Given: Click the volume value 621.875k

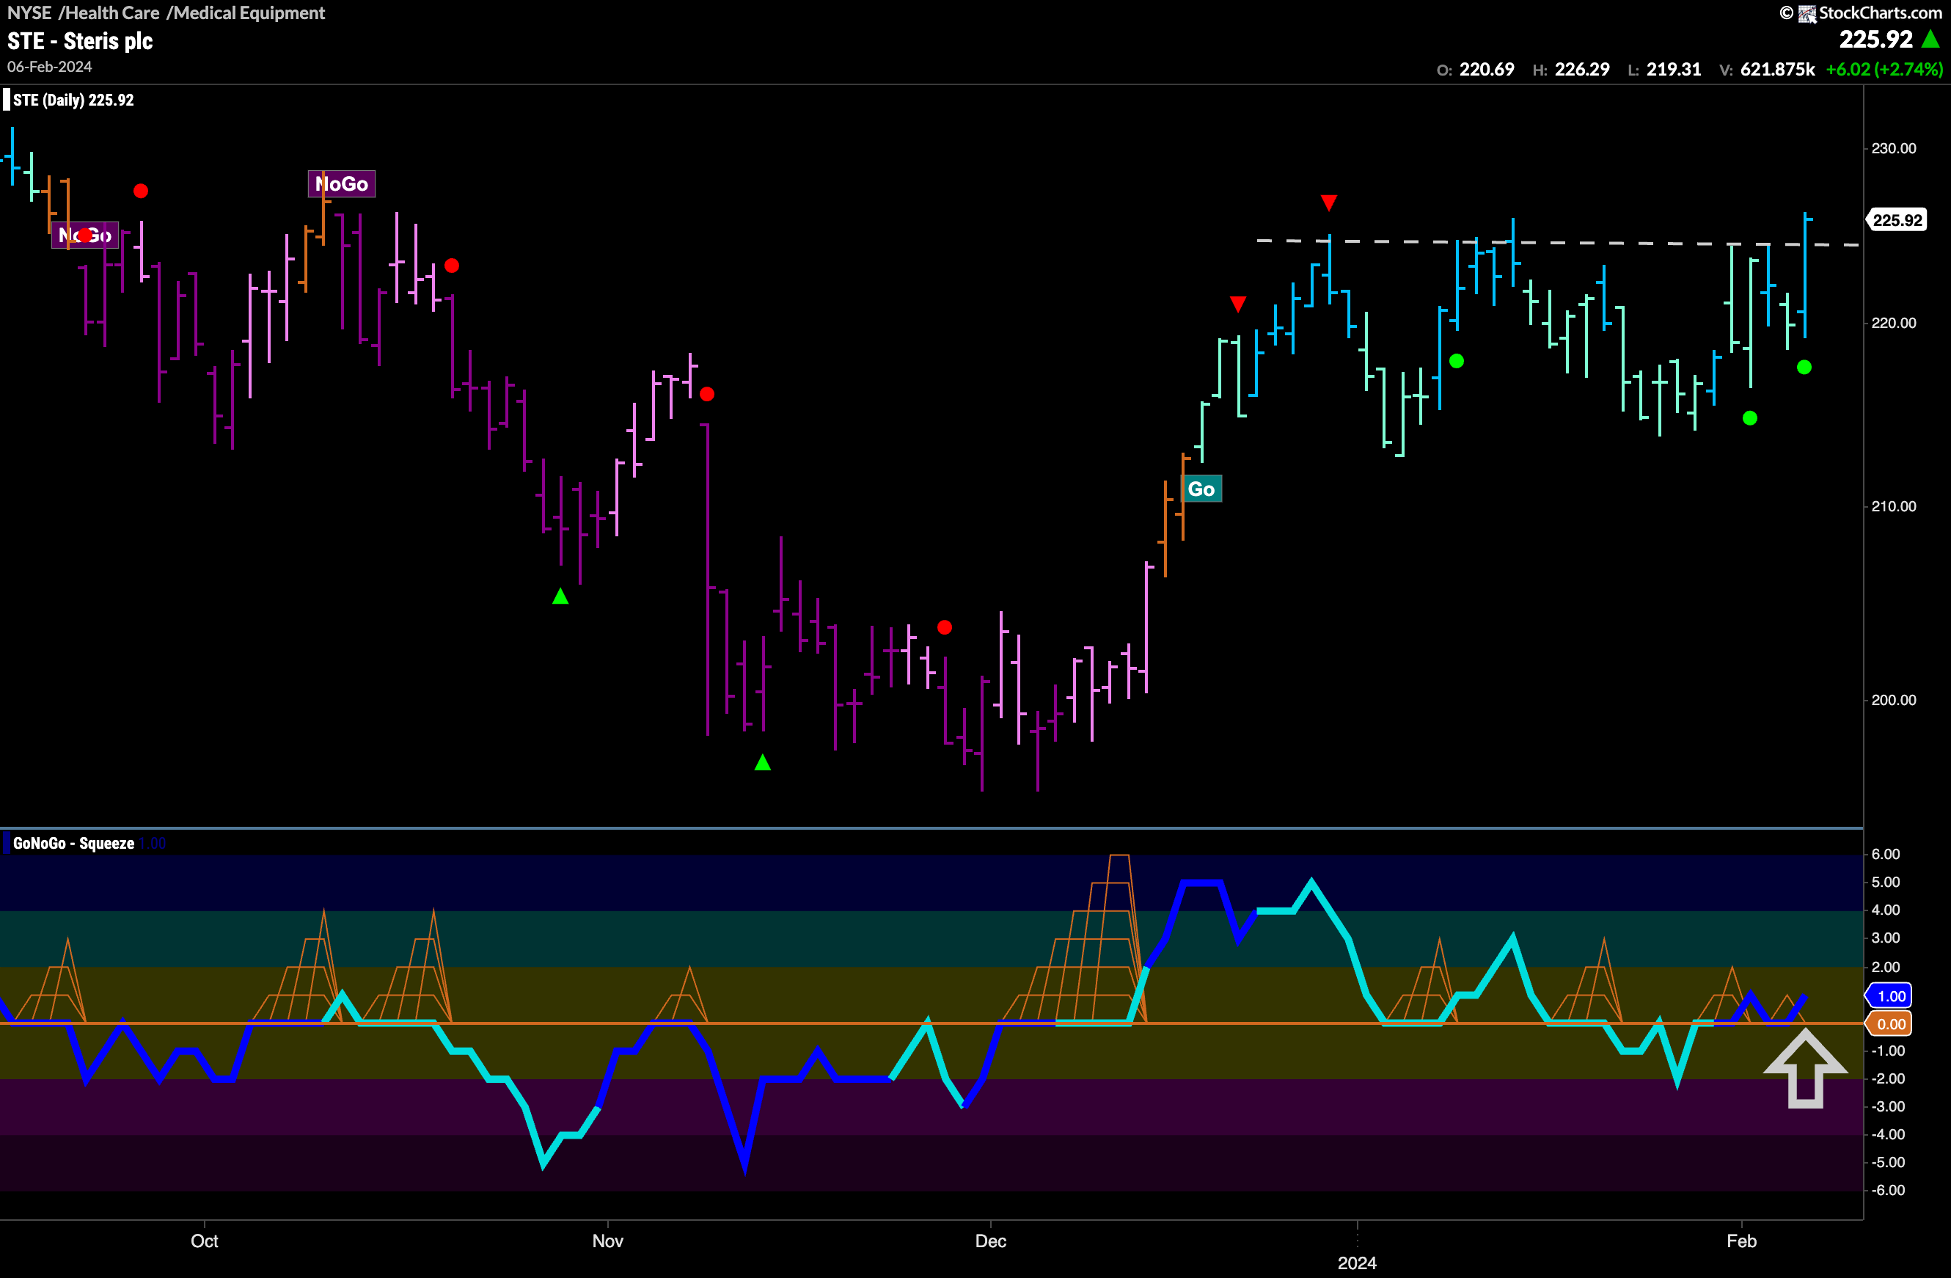Looking at the screenshot, I should 1777,70.
